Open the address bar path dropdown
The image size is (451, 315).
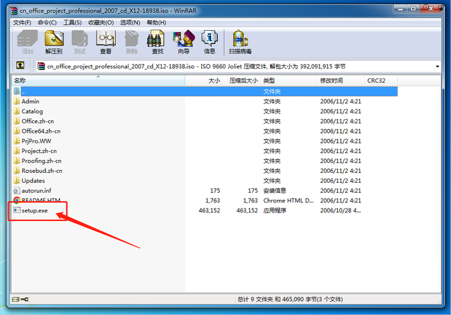click(x=437, y=66)
